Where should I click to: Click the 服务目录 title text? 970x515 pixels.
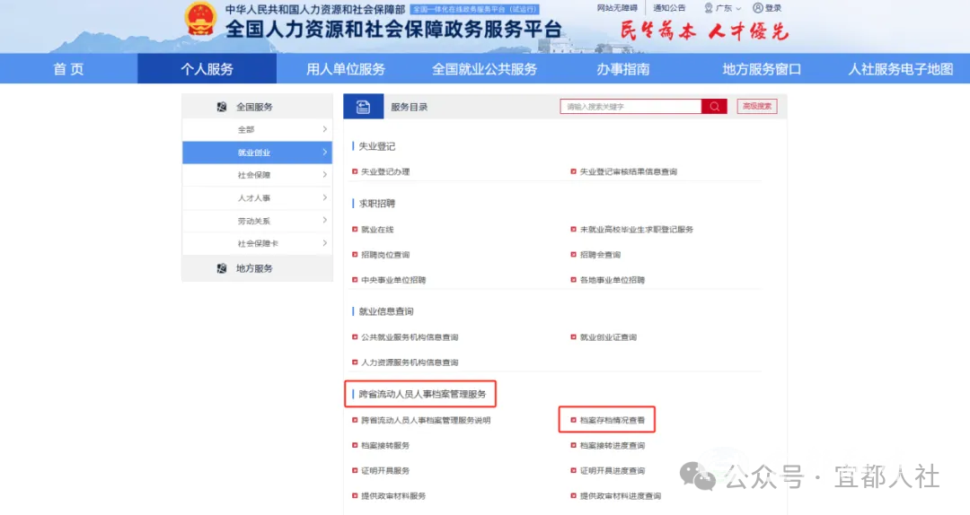point(409,107)
